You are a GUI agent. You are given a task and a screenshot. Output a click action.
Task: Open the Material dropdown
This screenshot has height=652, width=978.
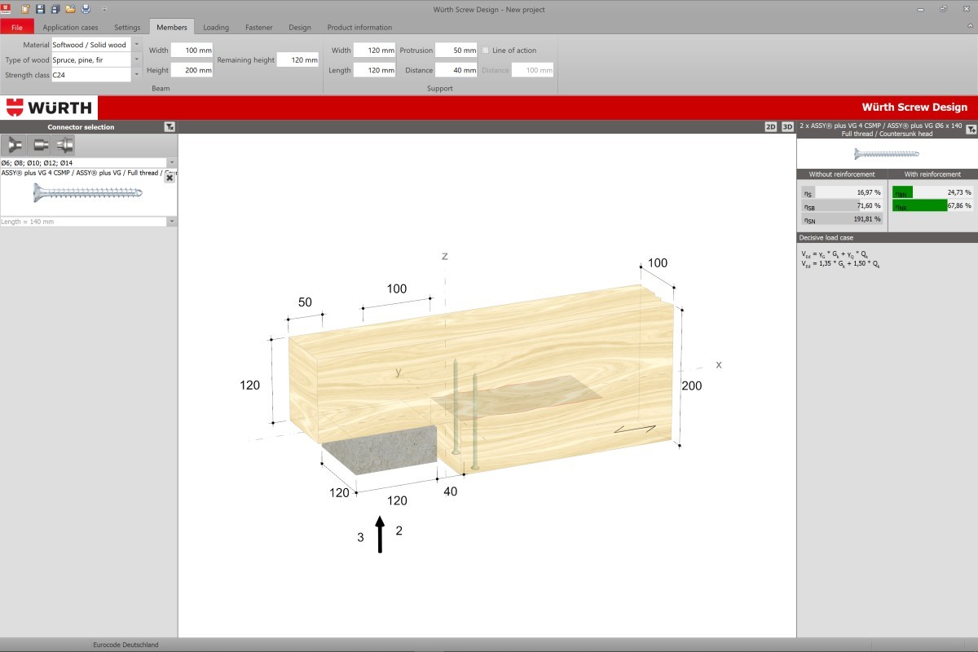click(x=136, y=45)
